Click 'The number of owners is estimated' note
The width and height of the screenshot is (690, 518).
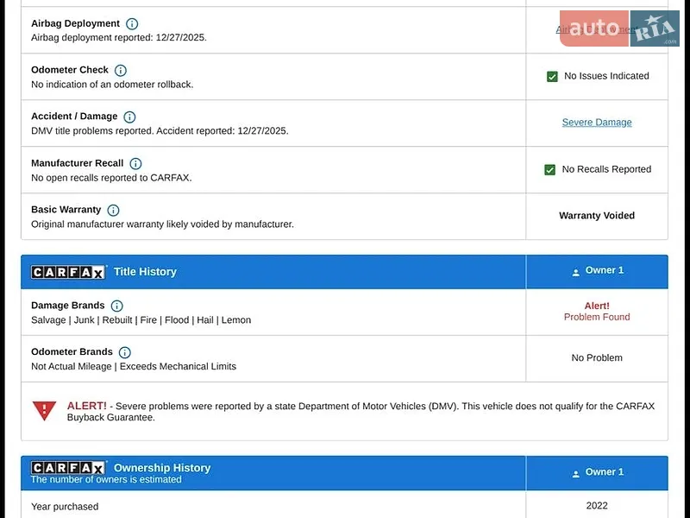(x=106, y=479)
